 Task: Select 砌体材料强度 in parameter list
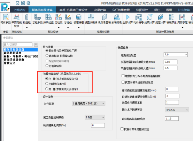13,53
